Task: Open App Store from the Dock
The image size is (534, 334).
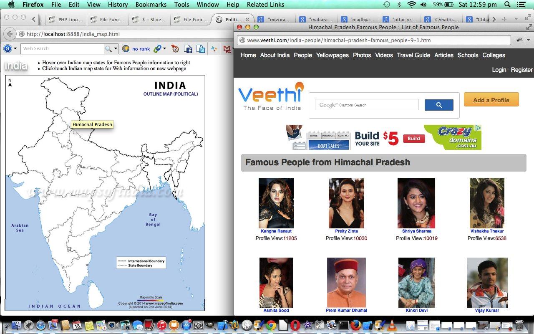Action: coord(186,325)
